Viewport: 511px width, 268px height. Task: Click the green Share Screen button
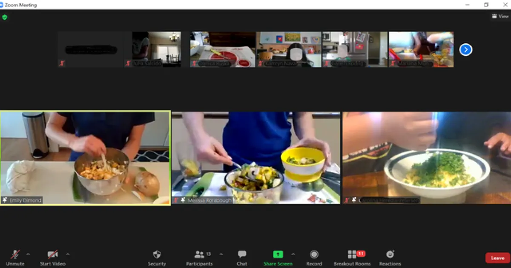[x=278, y=257]
